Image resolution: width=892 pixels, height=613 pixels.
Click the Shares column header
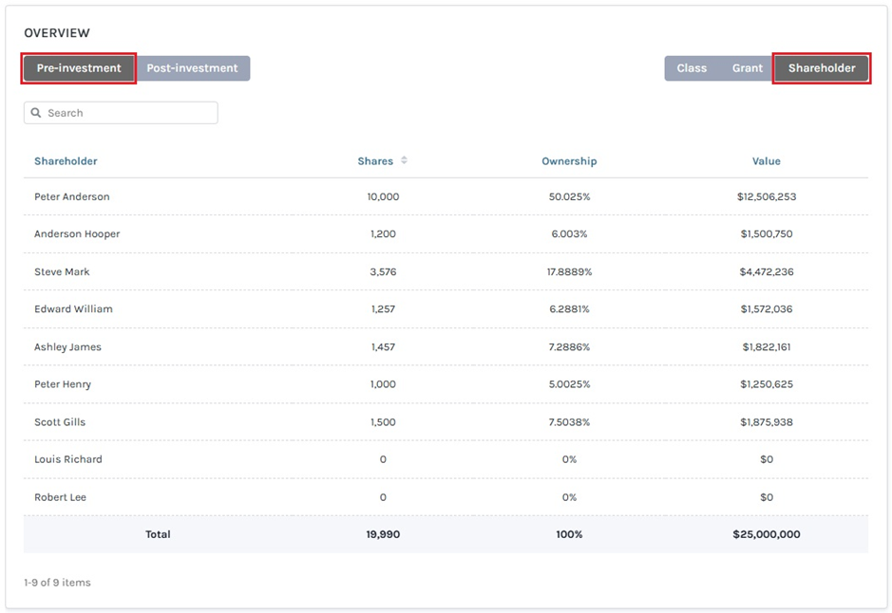pyautogui.click(x=375, y=160)
